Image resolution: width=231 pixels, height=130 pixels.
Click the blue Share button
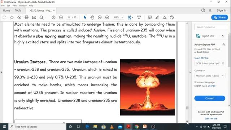click(x=220, y=17)
